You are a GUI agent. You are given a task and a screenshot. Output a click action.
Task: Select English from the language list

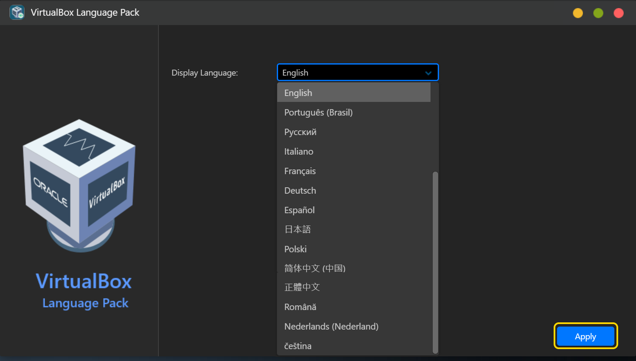tap(354, 93)
